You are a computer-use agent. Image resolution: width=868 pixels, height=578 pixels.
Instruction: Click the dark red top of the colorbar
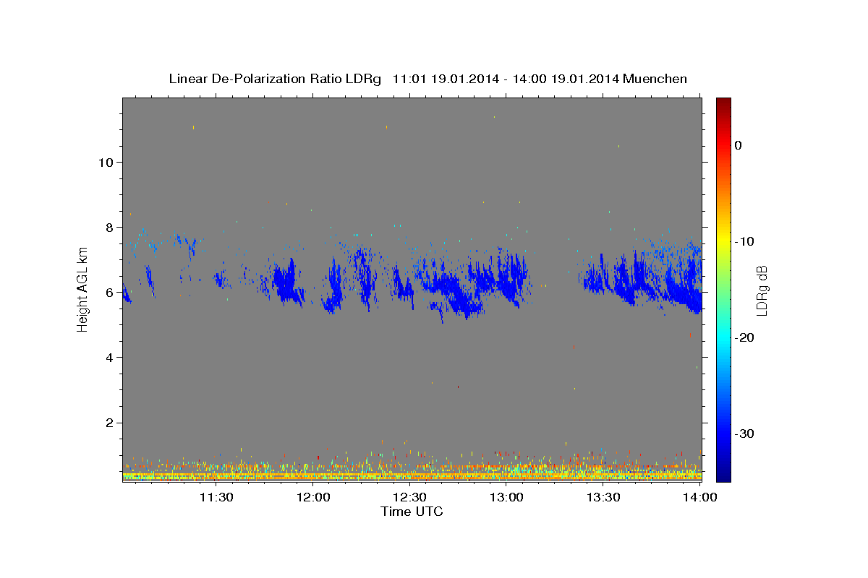723,105
